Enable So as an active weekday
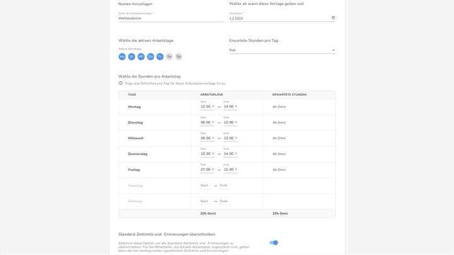 click(x=178, y=57)
